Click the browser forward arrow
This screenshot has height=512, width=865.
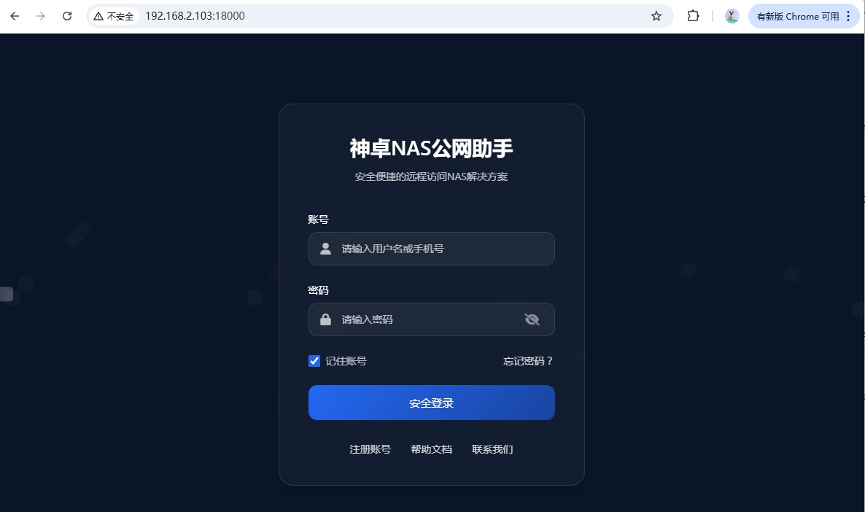click(x=41, y=16)
